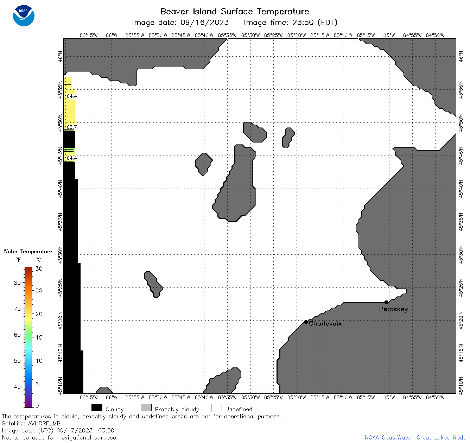Click the UTC image date footer line
The height and width of the screenshot is (443, 470).
click(58, 430)
